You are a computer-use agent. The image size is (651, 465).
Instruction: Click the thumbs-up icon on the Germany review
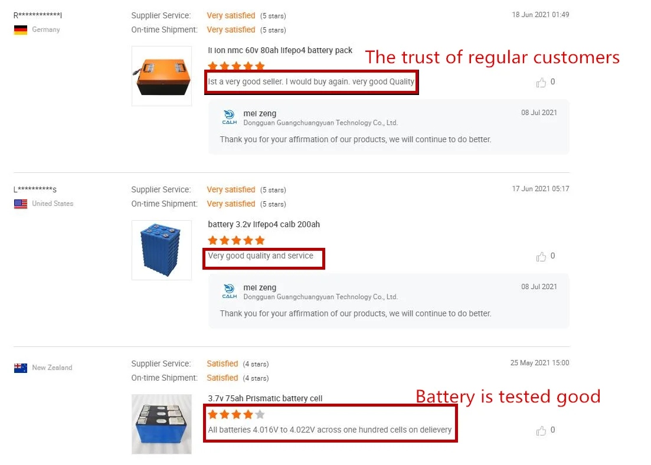point(541,83)
